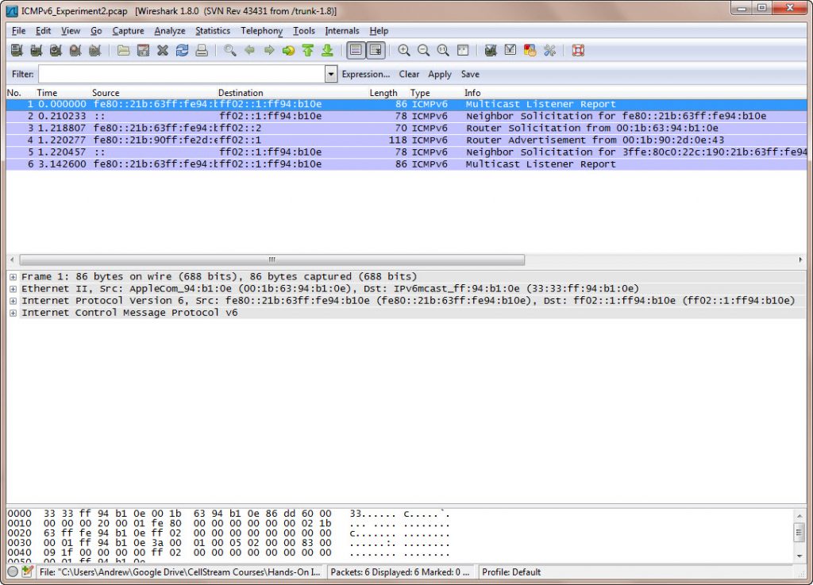Open the Statistics menu
The width and height of the screenshot is (813, 585).
(x=212, y=31)
